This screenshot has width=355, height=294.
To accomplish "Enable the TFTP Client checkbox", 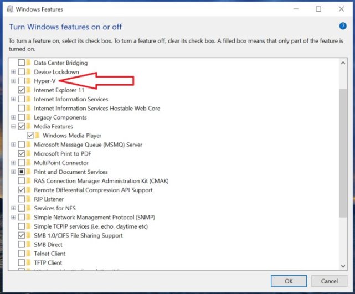I will tap(21, 262).
